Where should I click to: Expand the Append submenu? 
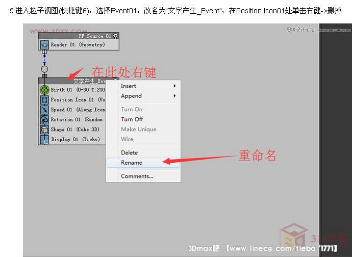143,96
